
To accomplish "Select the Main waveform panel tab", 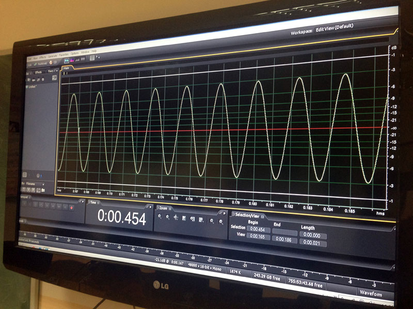I will tap(67, 68).
